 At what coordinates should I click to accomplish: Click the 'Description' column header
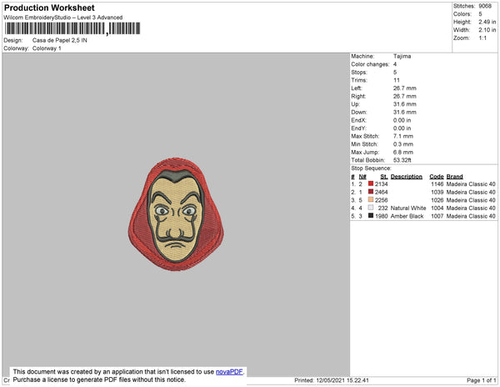coord(407,177)
